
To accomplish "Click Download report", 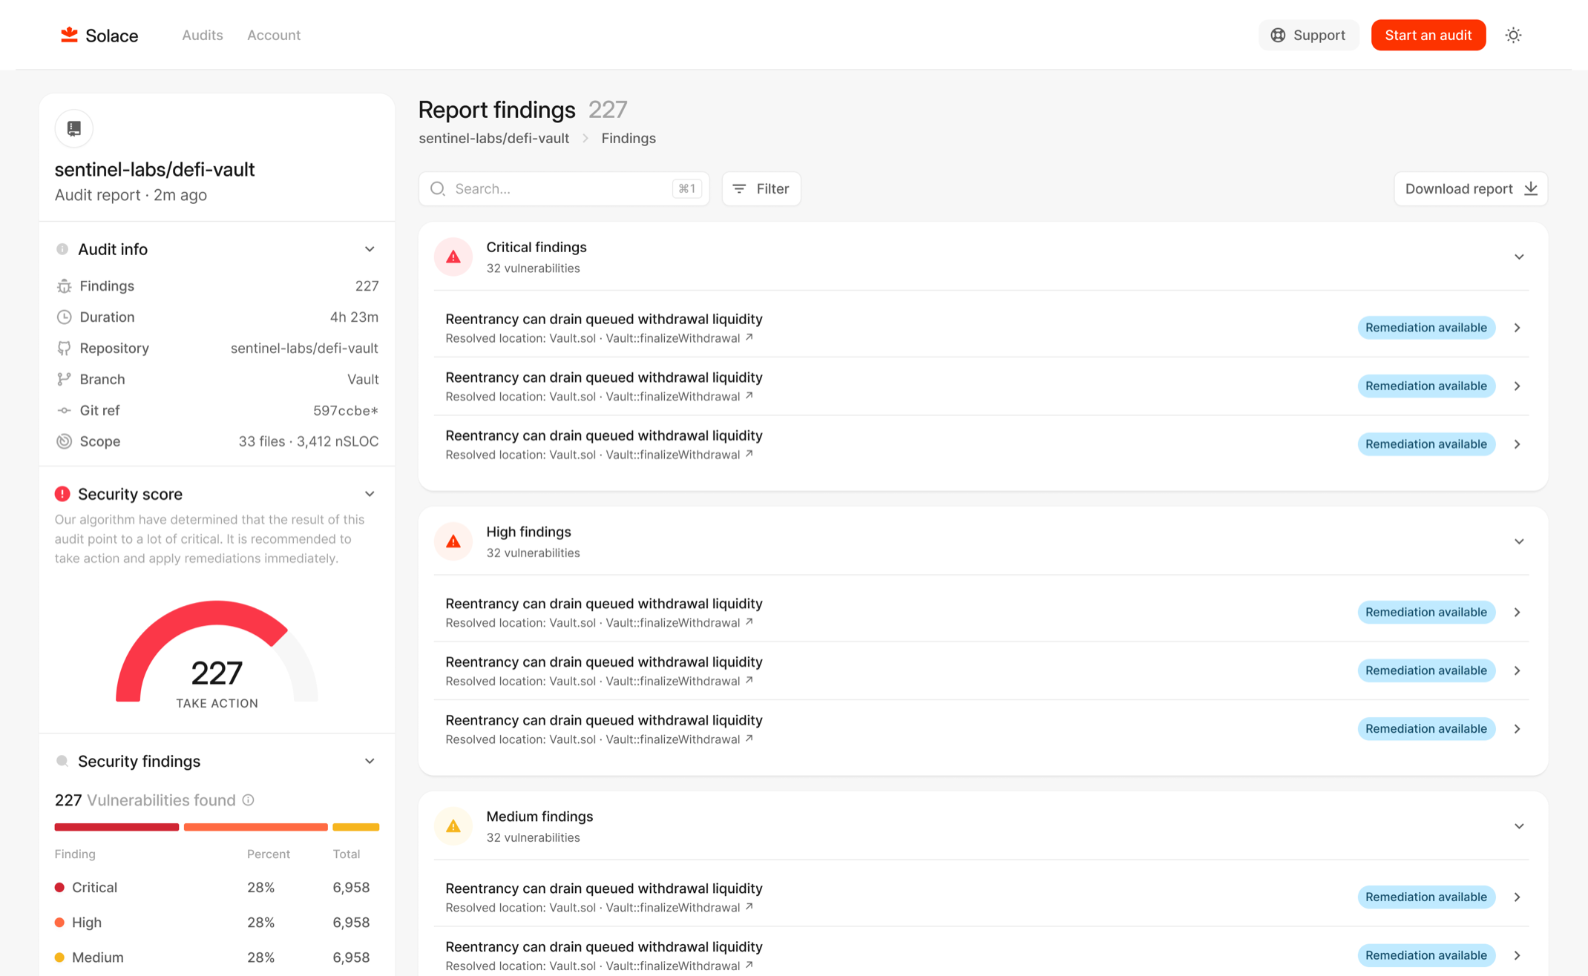I will pos(1471,188).
